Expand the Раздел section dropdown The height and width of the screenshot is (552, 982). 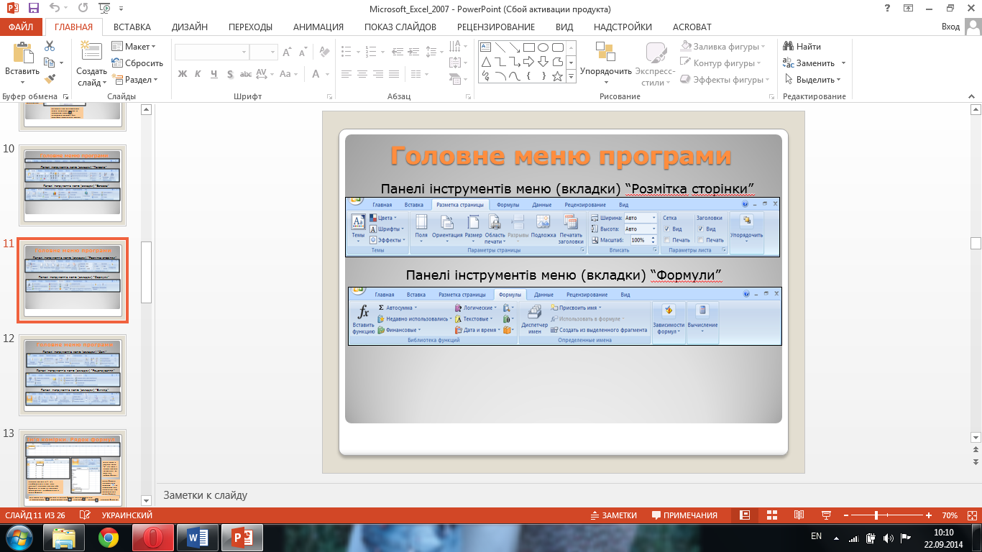135,80
